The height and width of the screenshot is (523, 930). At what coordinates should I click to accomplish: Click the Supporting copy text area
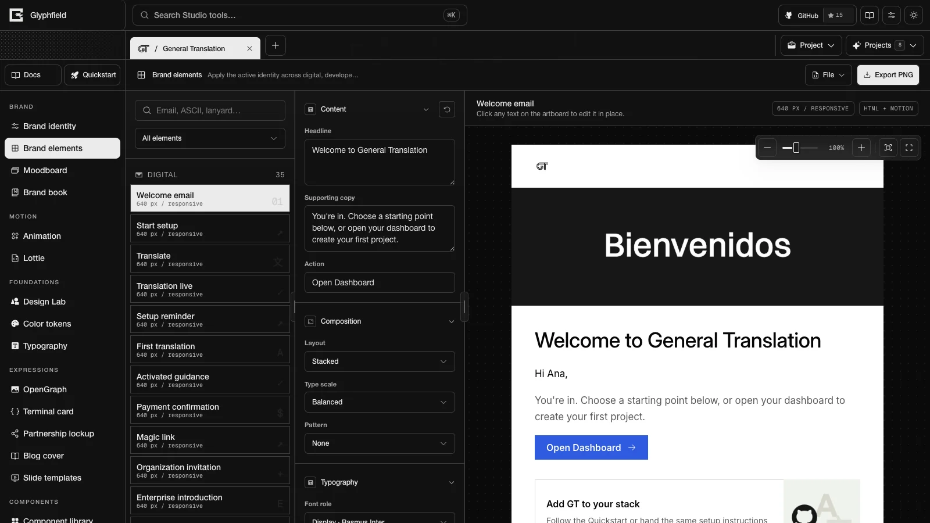(380, 228)
